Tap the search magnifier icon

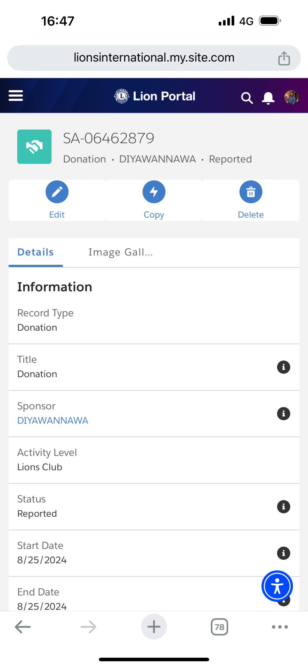click(x=247, y=98)
